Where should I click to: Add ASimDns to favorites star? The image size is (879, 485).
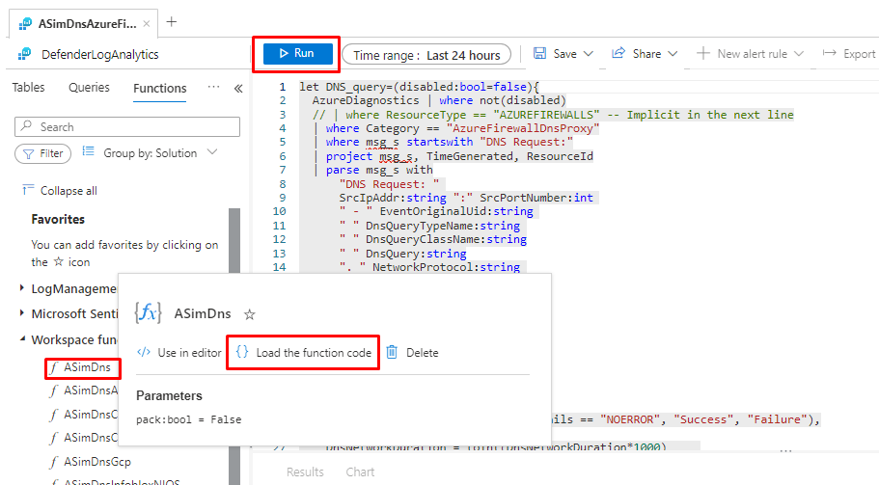(x=249, y=314)
